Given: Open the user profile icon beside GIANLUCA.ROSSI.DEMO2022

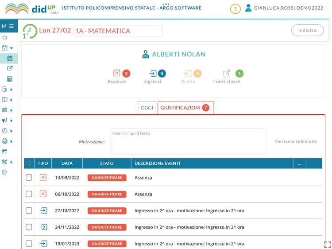Looking at the screenshot, I should [248, 8].
